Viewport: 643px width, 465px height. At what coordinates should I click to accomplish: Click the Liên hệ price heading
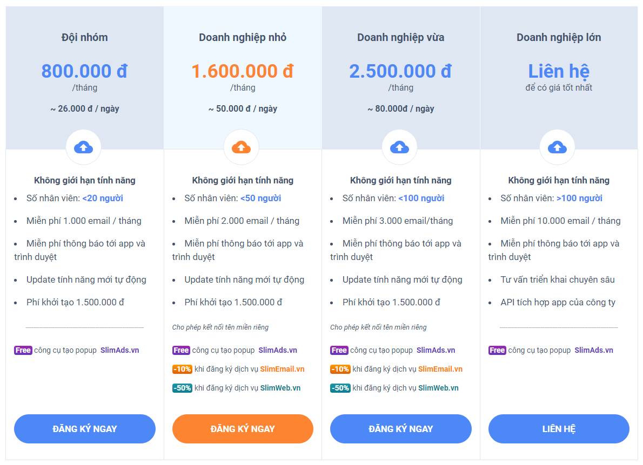point(559,71)
